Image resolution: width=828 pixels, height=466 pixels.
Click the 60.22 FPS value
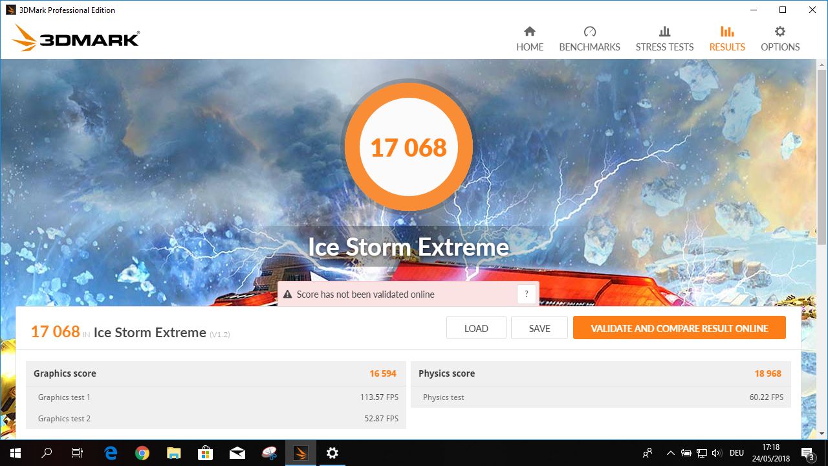pyautogui.click(x=767, y=397)
